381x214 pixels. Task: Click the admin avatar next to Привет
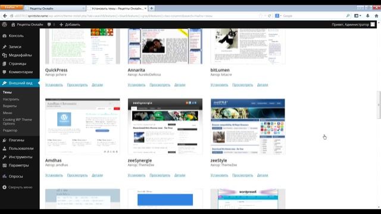point(373,24)
